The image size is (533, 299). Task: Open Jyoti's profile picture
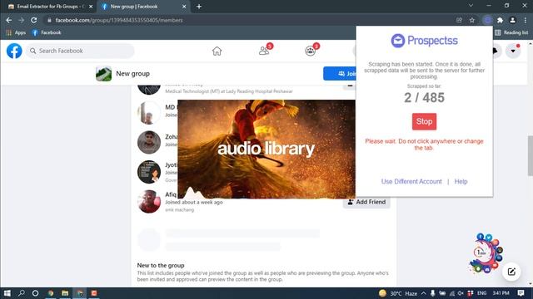pyautogui.click(x=149, y=172)
